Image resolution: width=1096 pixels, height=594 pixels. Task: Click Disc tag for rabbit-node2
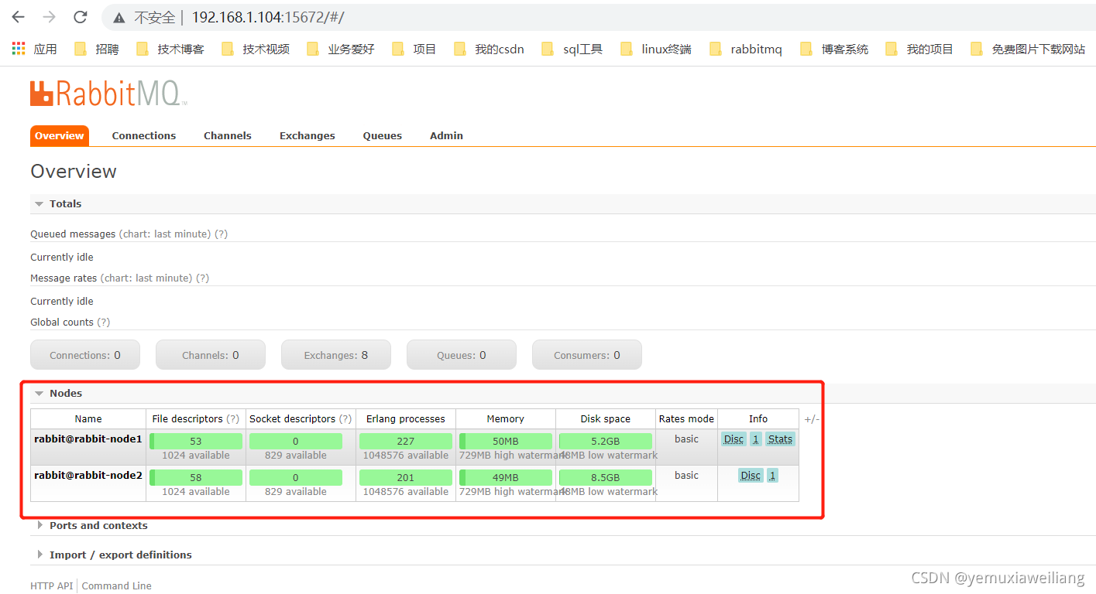(751, 475)
